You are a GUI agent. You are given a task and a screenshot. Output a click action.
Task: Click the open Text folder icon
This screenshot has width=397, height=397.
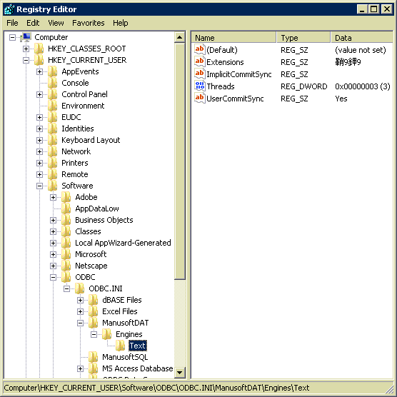tap(121, 346)
